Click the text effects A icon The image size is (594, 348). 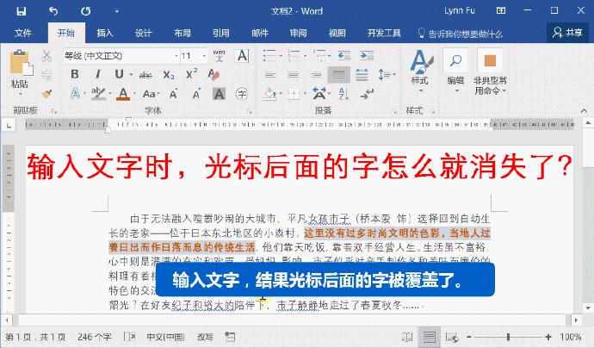[x=75, y=93]
